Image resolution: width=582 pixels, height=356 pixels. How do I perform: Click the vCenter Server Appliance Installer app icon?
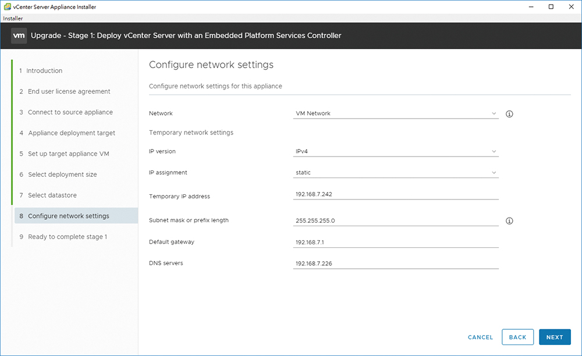(7, 6)
